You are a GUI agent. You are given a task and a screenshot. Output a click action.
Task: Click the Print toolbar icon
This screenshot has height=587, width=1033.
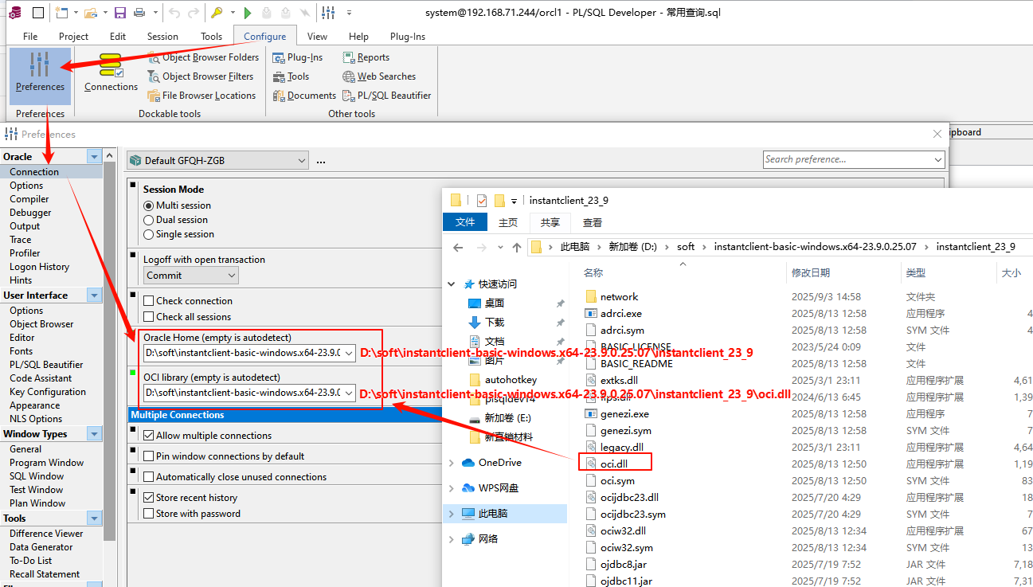coord(139,13)
